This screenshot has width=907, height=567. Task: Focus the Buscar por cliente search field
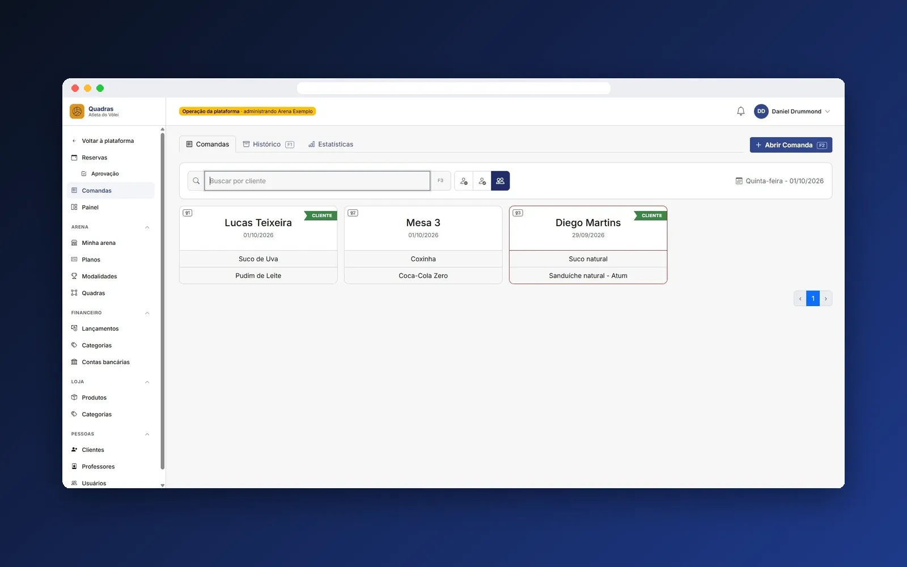[317, 181]
